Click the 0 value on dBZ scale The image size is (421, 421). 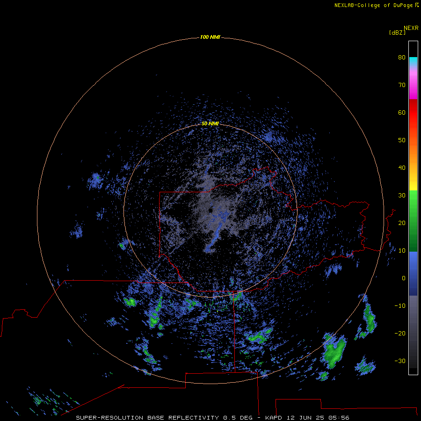[x=404, y=278]
